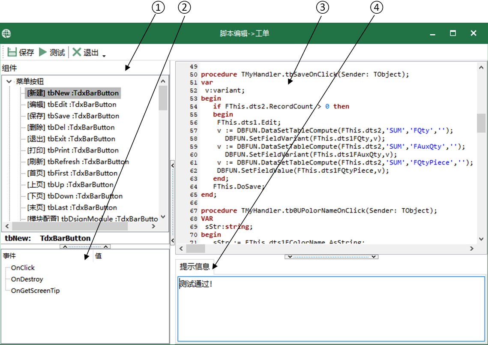This screenshot has width=488, height=345.
Task: Click the line number 49 in gutter
Action: coord(194,66)
